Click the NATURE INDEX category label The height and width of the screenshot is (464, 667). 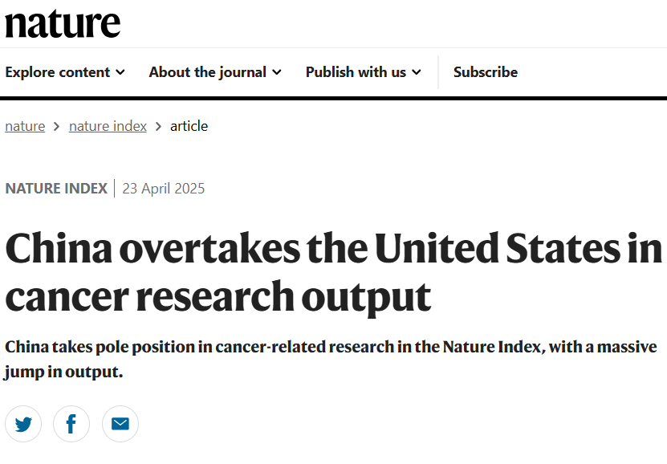coord(56,189)
